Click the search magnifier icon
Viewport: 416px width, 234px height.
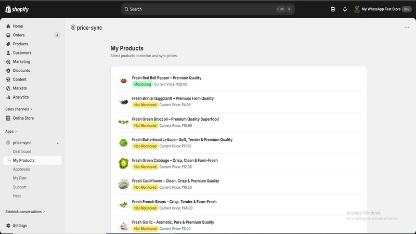(126, 9)
